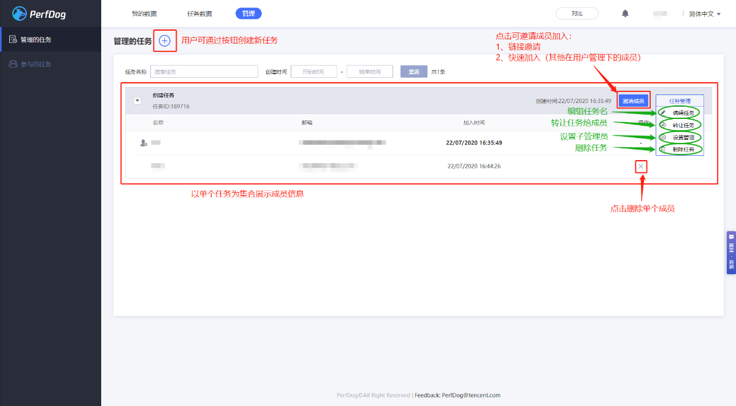Viewport: 736px width, 406px height.
Task: Collapse the 创建任务 task row
Action: pos(137,101)
